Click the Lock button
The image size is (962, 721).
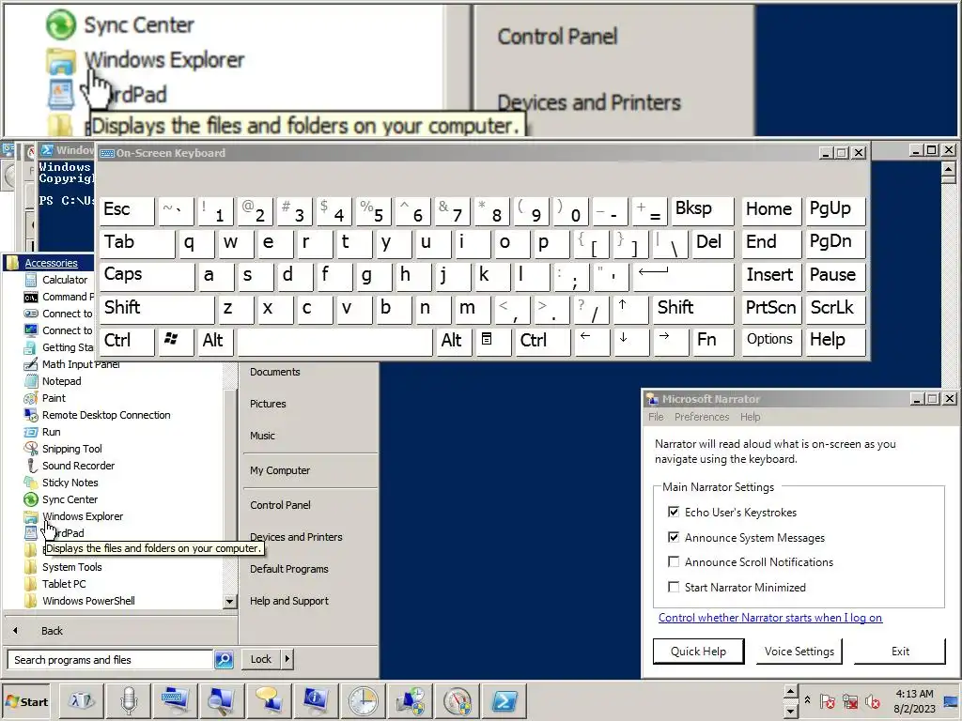tap(261, 659)
